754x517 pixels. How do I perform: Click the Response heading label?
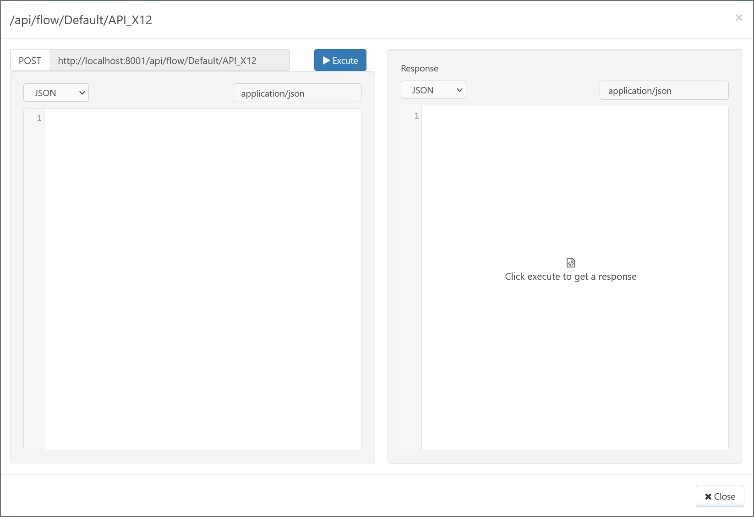tap(419, 68)
